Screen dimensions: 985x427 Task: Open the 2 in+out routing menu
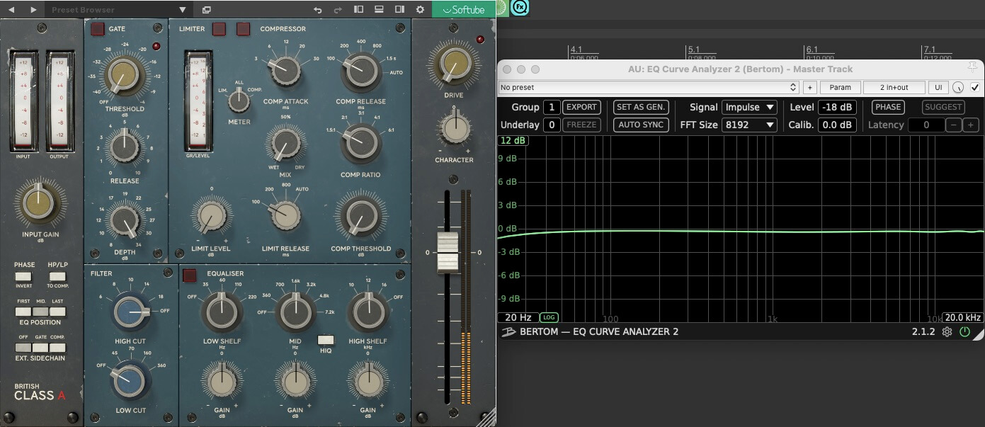pos(894,87)
